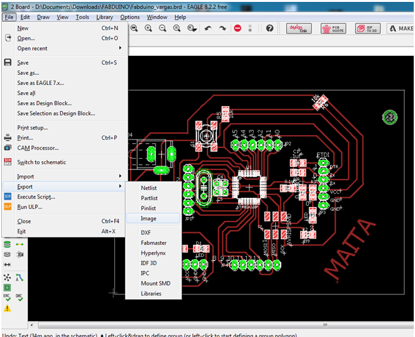Image resolution: width=415 pixels, height=337 pixels.
Task: Open the Options menu
Action: click(x=130, y=17)
